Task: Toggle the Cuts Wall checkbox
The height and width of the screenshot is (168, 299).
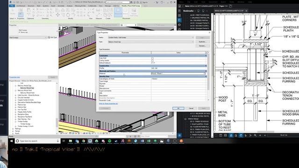Action: 152,58
